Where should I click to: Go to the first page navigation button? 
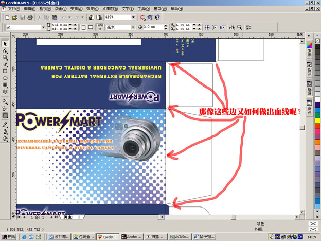(19, 217)
